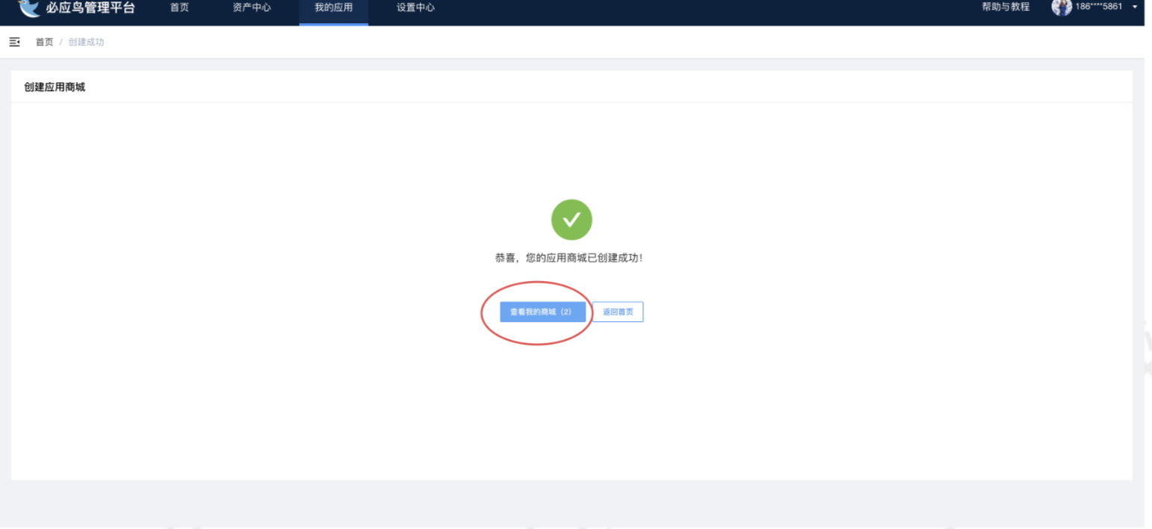The width and height of the screenshot is (1152, 529).
Task: Click the 创建应用商城 panel heading
Action: click(x=55, y=87)
